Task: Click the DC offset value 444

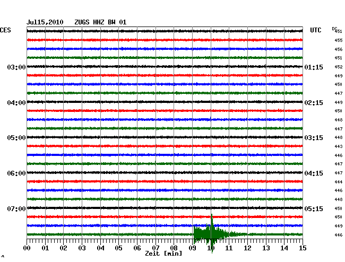Action: (x=339, y=182)
